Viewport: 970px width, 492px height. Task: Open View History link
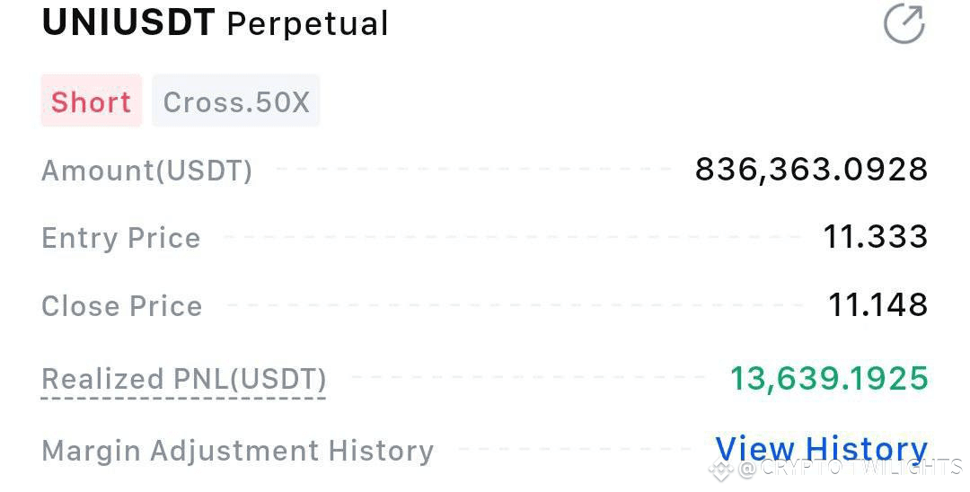click(822, 449)
